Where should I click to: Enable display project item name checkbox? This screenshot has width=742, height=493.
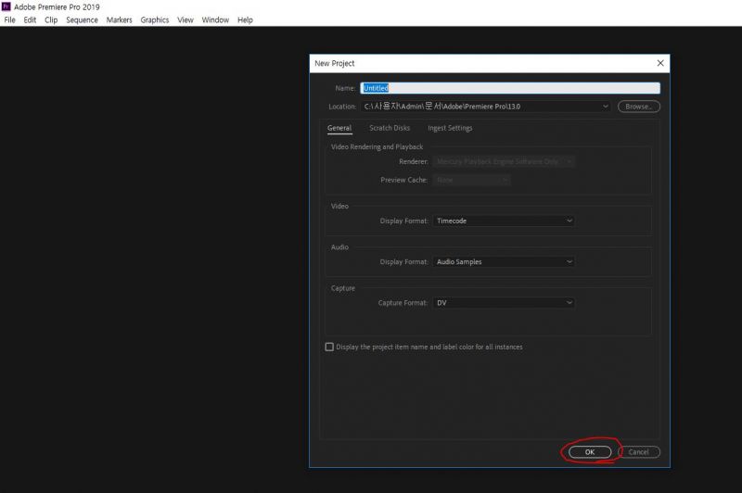click(329, 347)
